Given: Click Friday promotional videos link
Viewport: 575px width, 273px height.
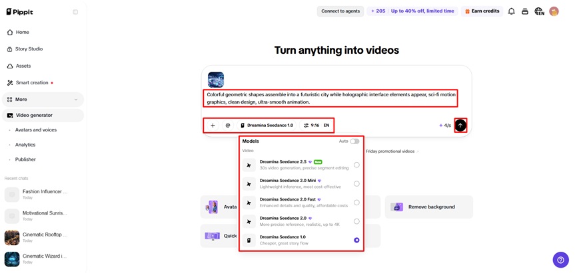Looking at the screenshot, I should pyautogui.click(x=390, y=151).
